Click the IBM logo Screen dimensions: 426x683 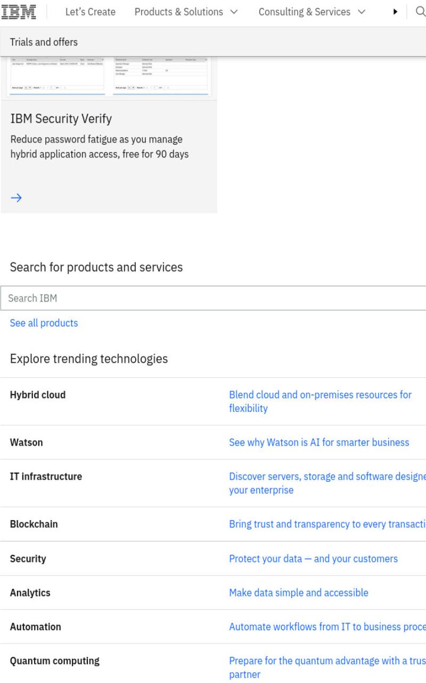click(x=22, y=12)
